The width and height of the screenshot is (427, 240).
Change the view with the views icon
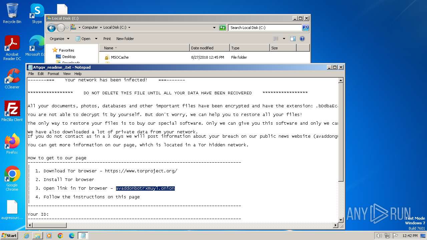(x=276, y=39)
